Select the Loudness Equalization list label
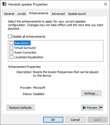The width and height of the screenshot is (110, 125). [29, 57]
